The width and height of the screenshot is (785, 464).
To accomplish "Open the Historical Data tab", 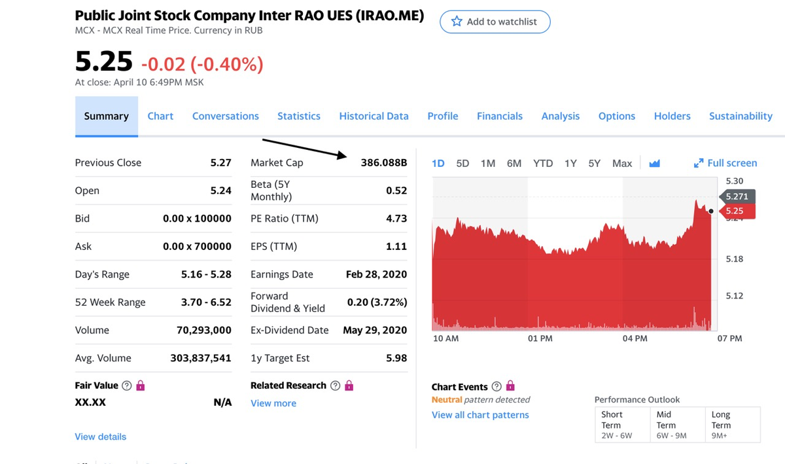I will tap(374, 116).
